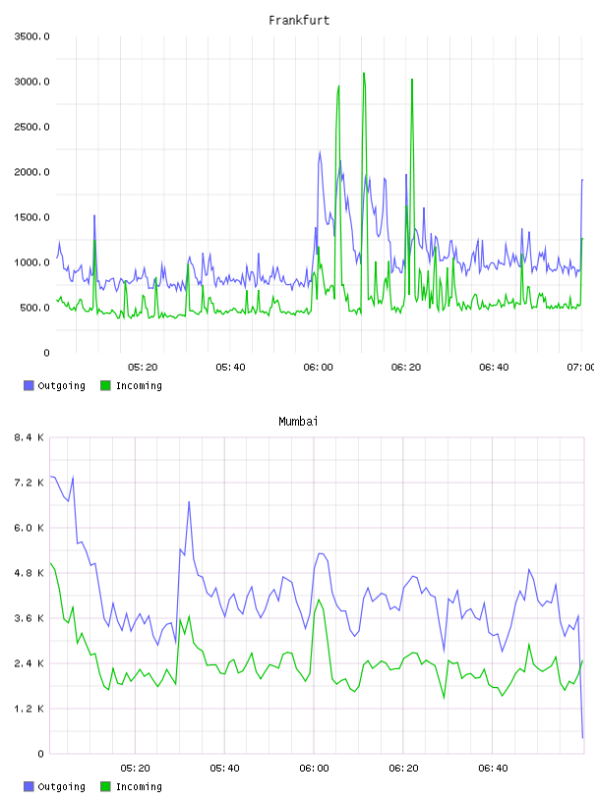Viewport: 598px width, 802px height.
Task: Click the 6.0 K axis value on Mumbai chart
Action: coord(29,528)
